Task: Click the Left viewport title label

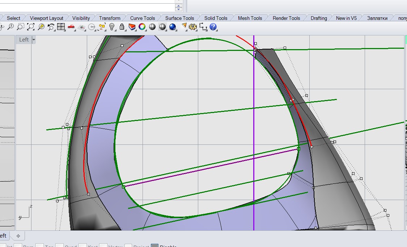Action: pos(24,40)
